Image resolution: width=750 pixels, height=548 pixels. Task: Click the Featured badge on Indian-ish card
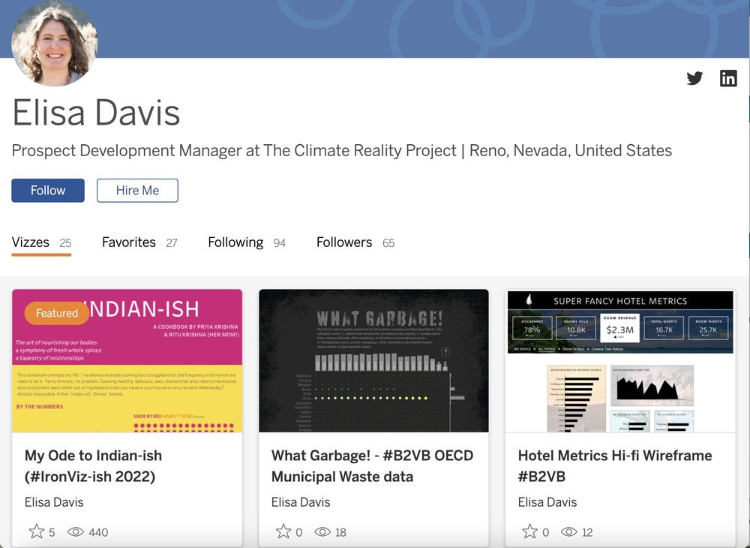(x=56, y=313)
